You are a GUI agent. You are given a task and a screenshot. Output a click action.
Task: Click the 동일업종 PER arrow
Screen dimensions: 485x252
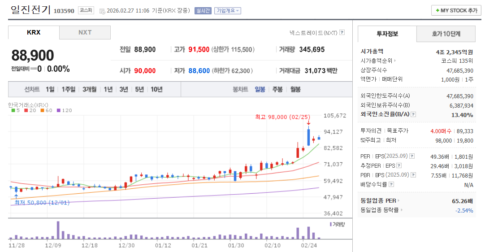(398, 200)
